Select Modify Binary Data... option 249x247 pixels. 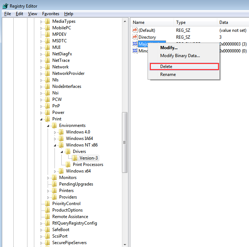point(180,56)
